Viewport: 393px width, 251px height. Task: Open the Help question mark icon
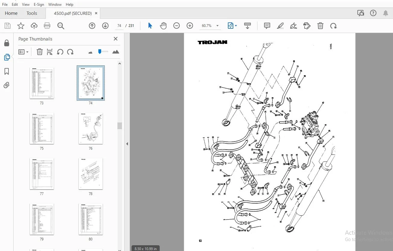click(373, 13)
